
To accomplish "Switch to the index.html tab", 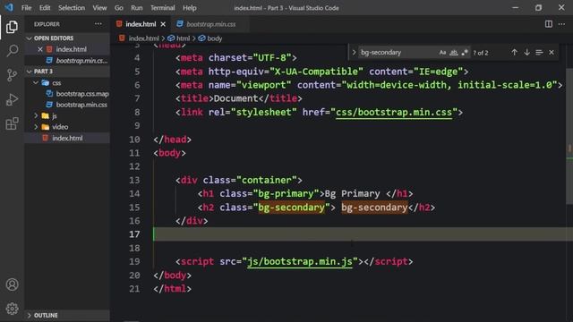I will tap(141, 24).
